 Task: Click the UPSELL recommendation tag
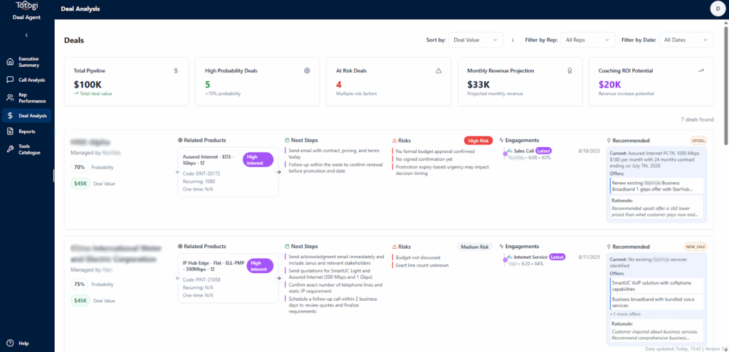tap(698, 141)
